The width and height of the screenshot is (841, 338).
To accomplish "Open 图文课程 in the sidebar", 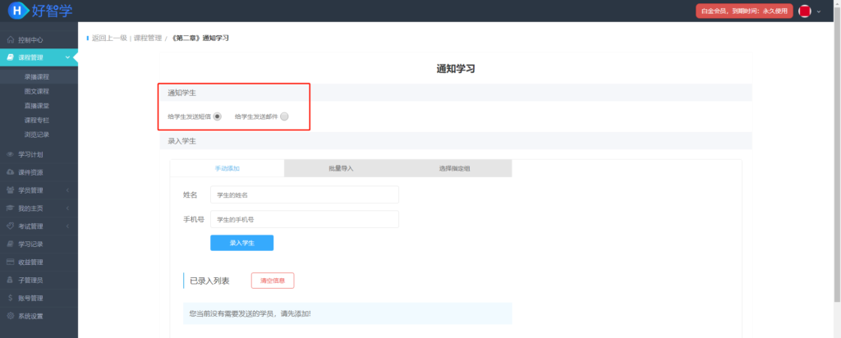I will (36, 92).
